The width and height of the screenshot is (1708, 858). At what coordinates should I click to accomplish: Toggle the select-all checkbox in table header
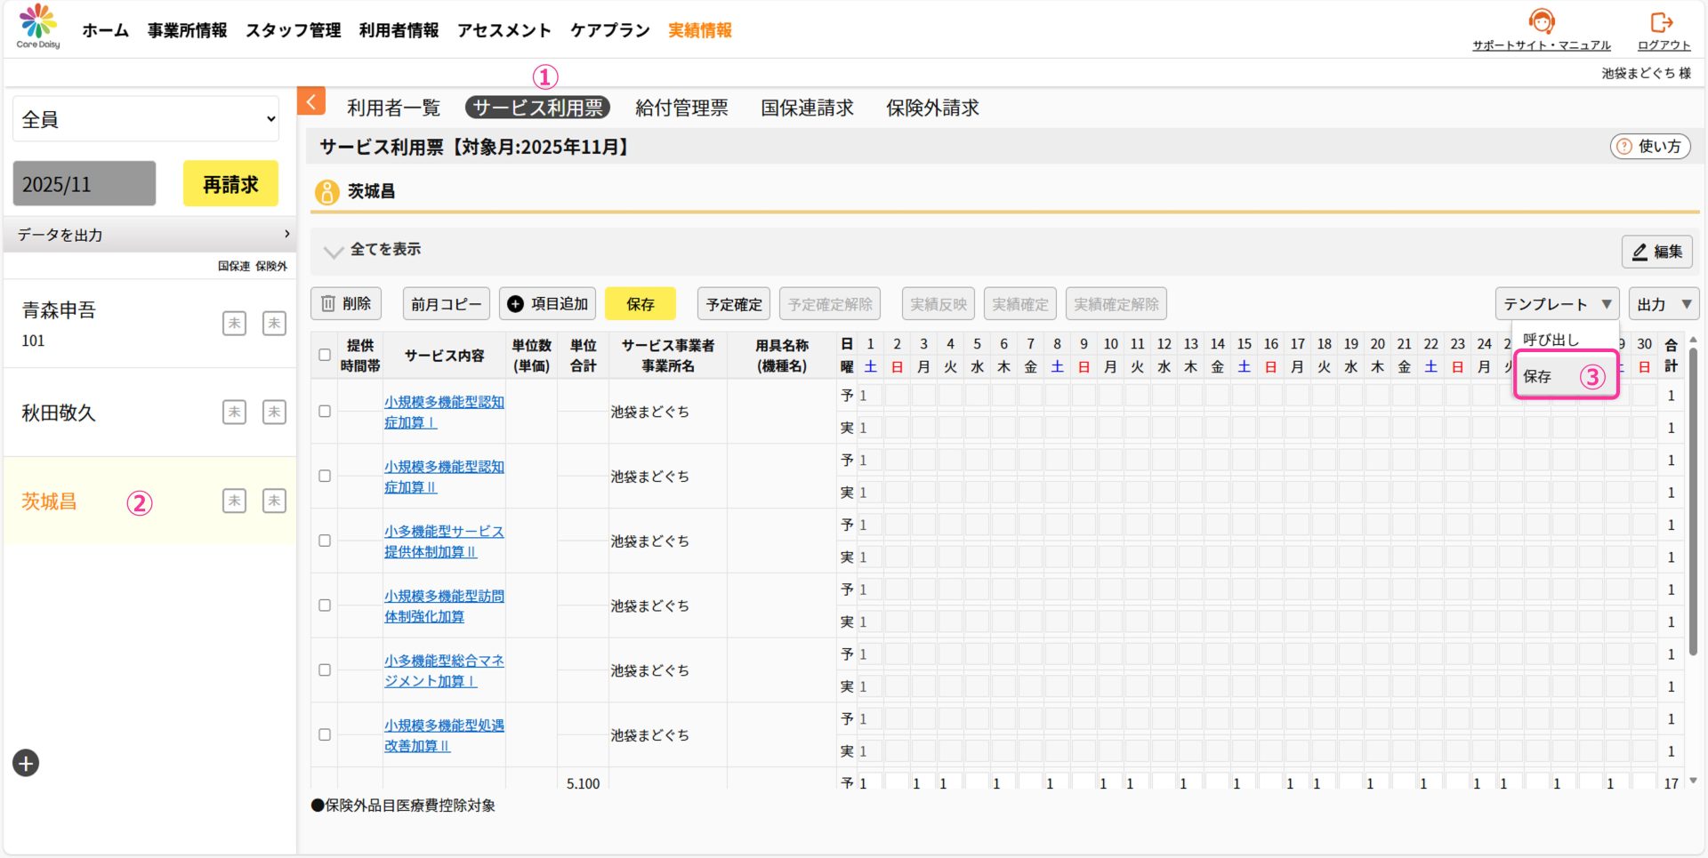tap(325, 355)
